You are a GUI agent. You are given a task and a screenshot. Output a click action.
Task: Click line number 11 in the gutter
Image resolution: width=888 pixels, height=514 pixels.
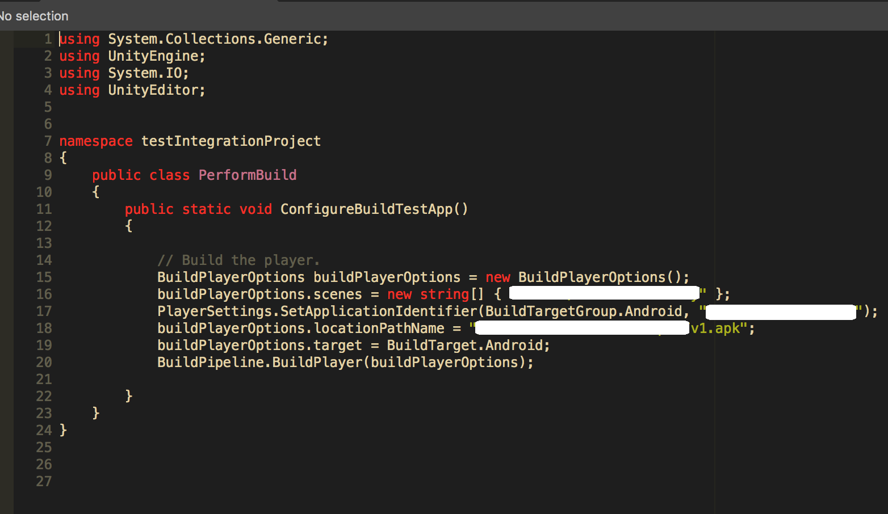44,209
